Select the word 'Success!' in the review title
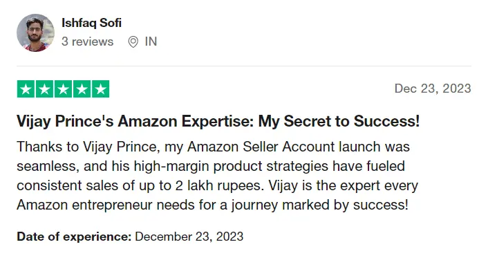The width and height of the screenshot is (488, 258). (387, 121)
